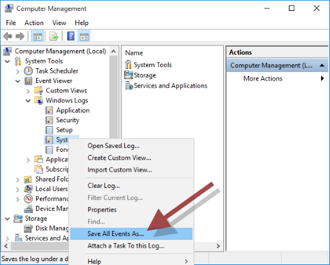The width and height of the screenshot is (330, 265).
Task: Open the File menu
Action: [11, 23]
